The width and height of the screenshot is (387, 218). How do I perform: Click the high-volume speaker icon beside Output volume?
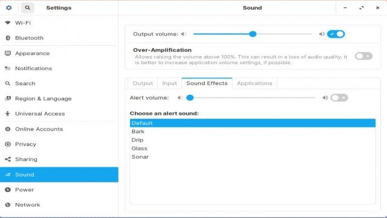point(322,34)
